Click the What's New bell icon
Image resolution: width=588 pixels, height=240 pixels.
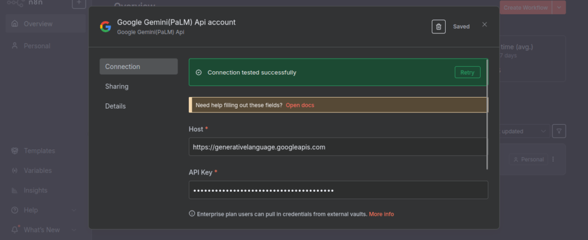tap(15, 230)
